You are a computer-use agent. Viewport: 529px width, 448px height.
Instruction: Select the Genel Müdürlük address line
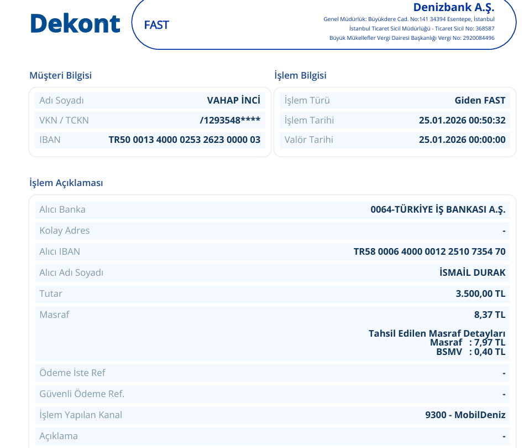point(409,19)
